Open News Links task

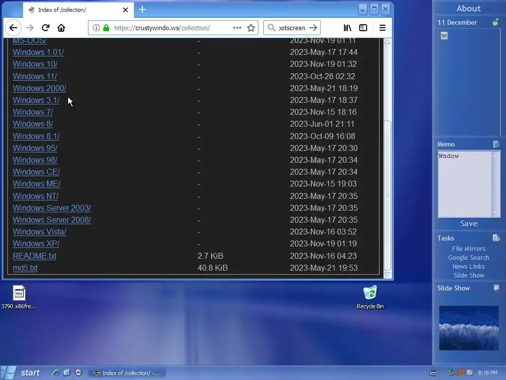[468, 266]
